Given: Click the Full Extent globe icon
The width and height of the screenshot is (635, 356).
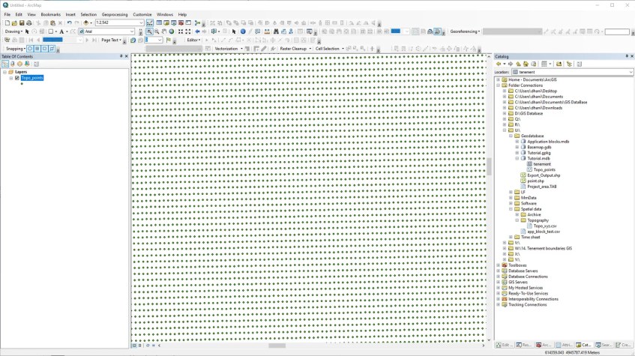Looking at the screenshot, I should (x=172, y=31).
